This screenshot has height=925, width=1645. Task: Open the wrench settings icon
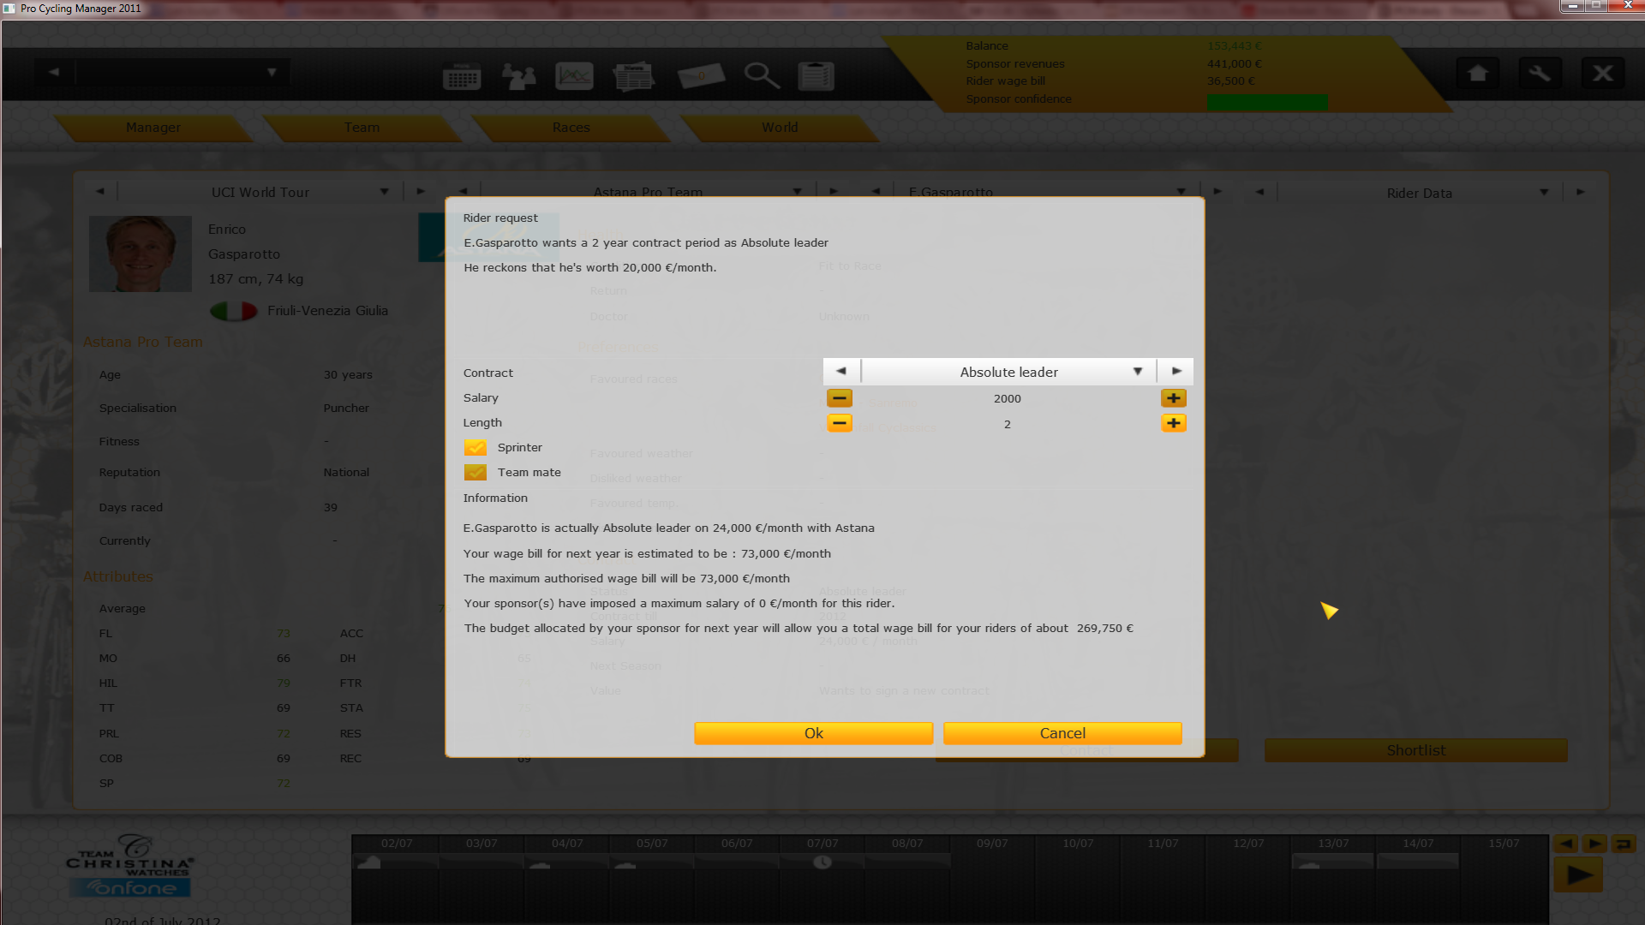1540,74
